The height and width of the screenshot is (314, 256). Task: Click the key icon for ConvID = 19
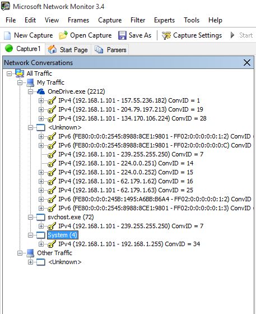(x=52, y=109)
